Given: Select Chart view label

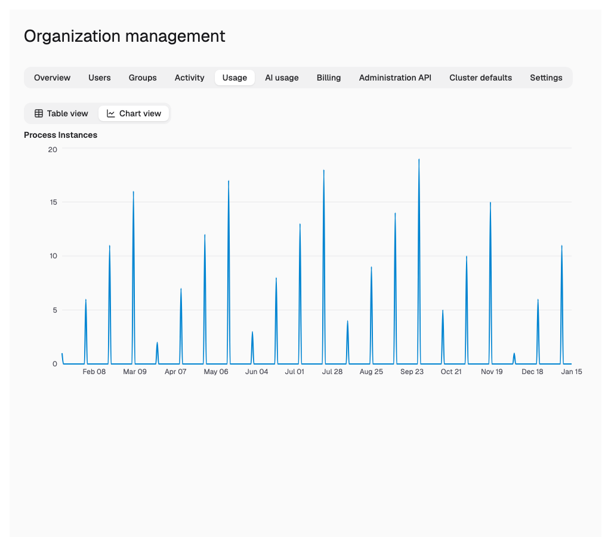Looking at the screenshot, I should tap(140, 113).
